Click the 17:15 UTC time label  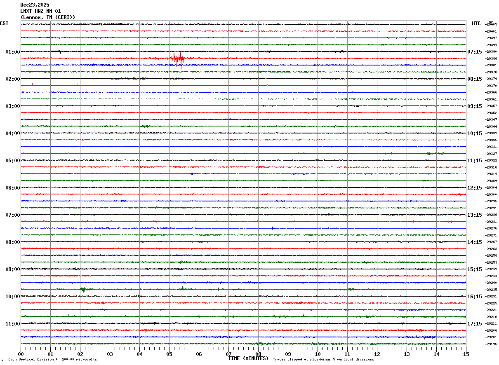[x=475, y=324]
